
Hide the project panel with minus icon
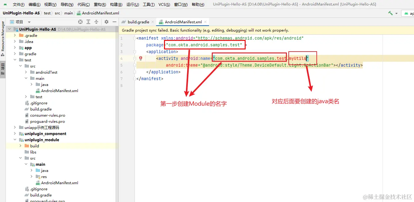click(115, 22)
